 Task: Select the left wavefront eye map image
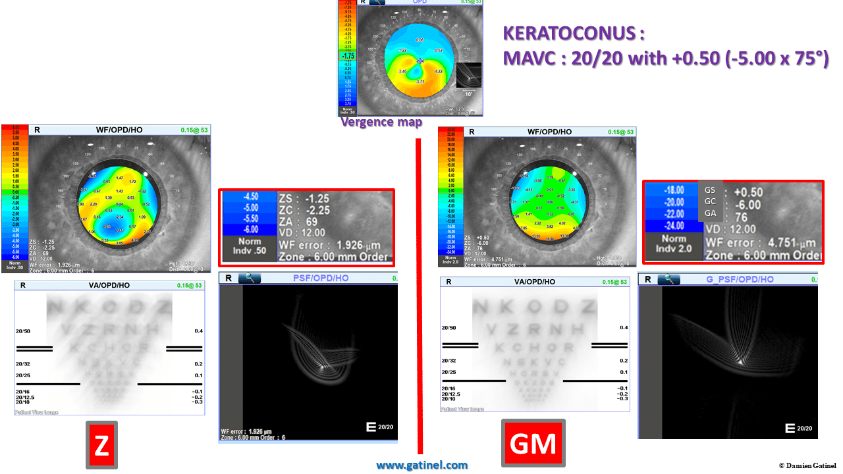click(119, 204)
